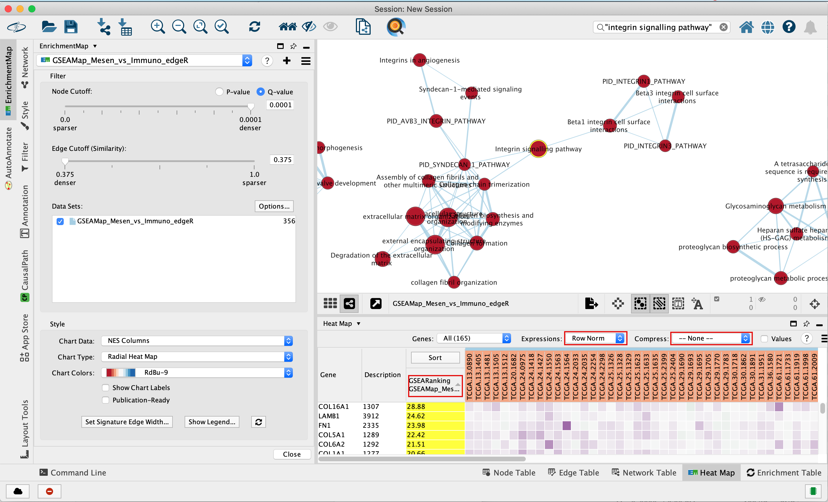Uncheck the GSEAMap_Mesen_vs_Immuno_edgeR data set
The image size is (828, 502).
pyautogui.click(x=60, y=221)
